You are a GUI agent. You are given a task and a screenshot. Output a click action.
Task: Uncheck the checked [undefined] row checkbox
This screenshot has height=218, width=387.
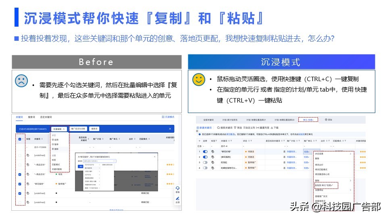click(x=20, y=193)
